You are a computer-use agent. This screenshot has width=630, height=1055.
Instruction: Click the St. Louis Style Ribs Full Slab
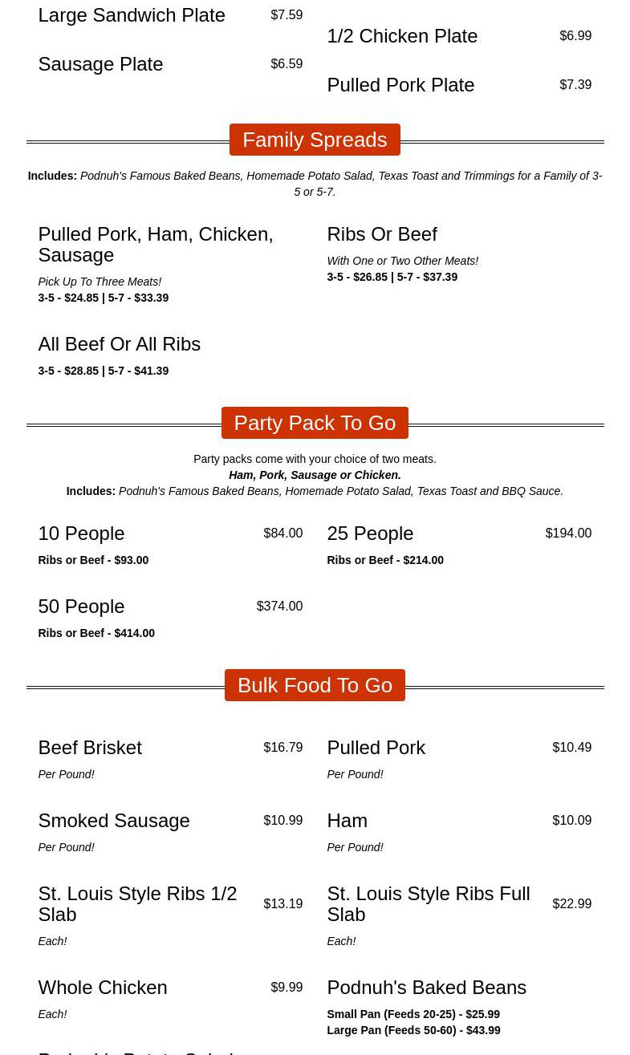click(x=428, y=903)
